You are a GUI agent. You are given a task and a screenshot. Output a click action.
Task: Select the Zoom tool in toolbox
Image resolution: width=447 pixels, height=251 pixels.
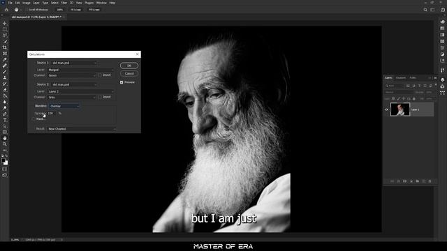point(5,144)
